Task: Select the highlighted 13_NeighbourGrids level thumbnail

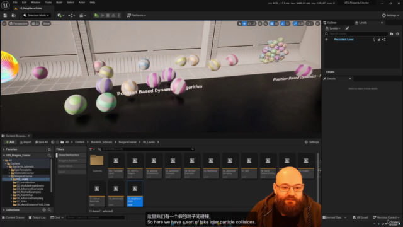Action: tap(135, 194)
